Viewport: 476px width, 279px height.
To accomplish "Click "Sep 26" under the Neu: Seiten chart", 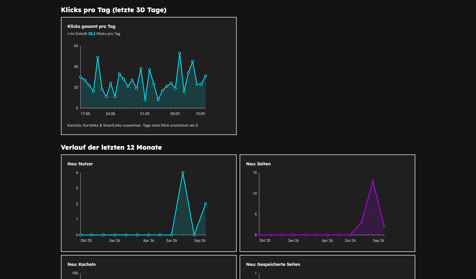I will point(379,241).
